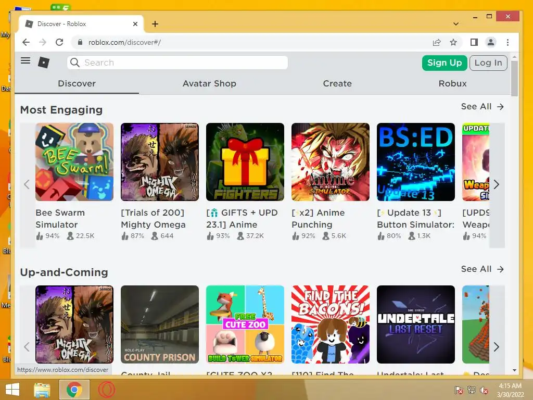Open Cute Zoo Build Tower thumbnail
This screenshot has width=533, height=400.
[245, 324]
